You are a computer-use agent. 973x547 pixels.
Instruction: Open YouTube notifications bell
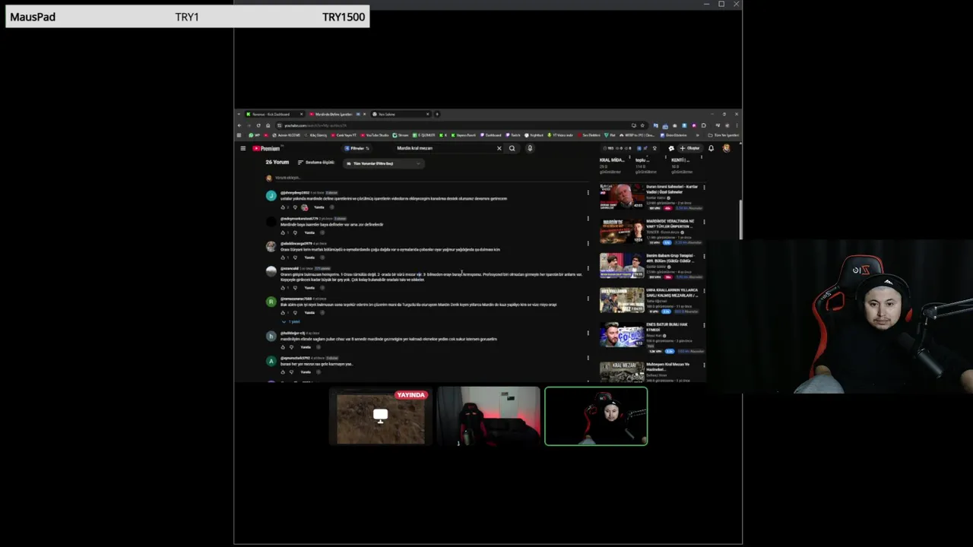711,148
